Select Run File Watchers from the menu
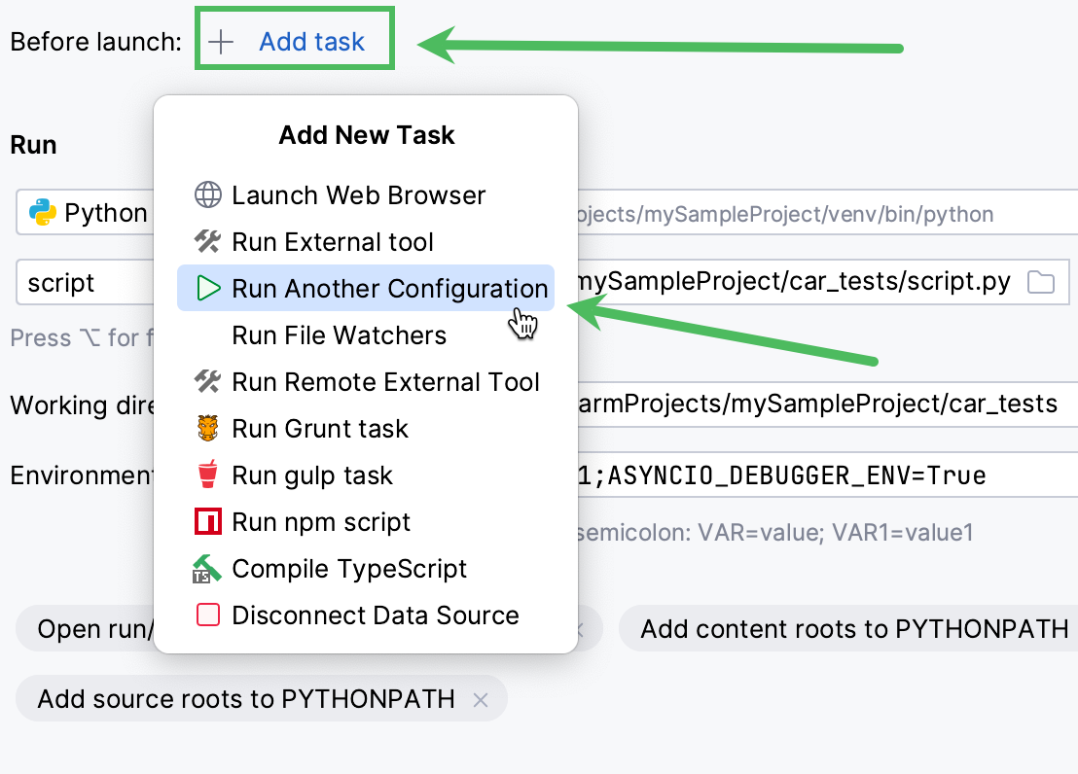This screenshot has height=774, width=1078. point(338,334)
